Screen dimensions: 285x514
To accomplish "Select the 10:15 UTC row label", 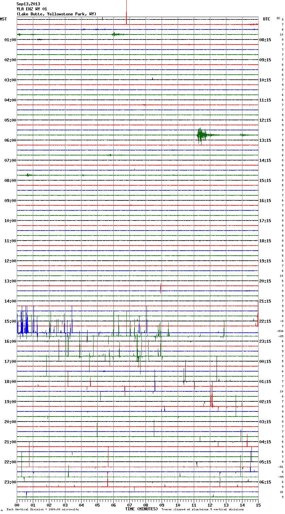I will (x=265, y=80).
